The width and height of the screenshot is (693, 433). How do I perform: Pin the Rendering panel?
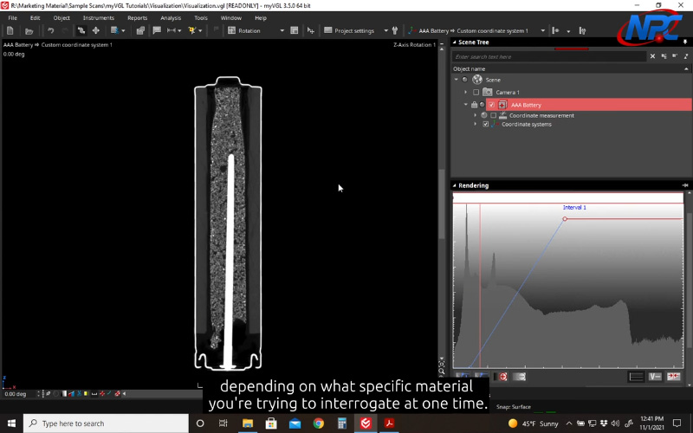(685, 185)
